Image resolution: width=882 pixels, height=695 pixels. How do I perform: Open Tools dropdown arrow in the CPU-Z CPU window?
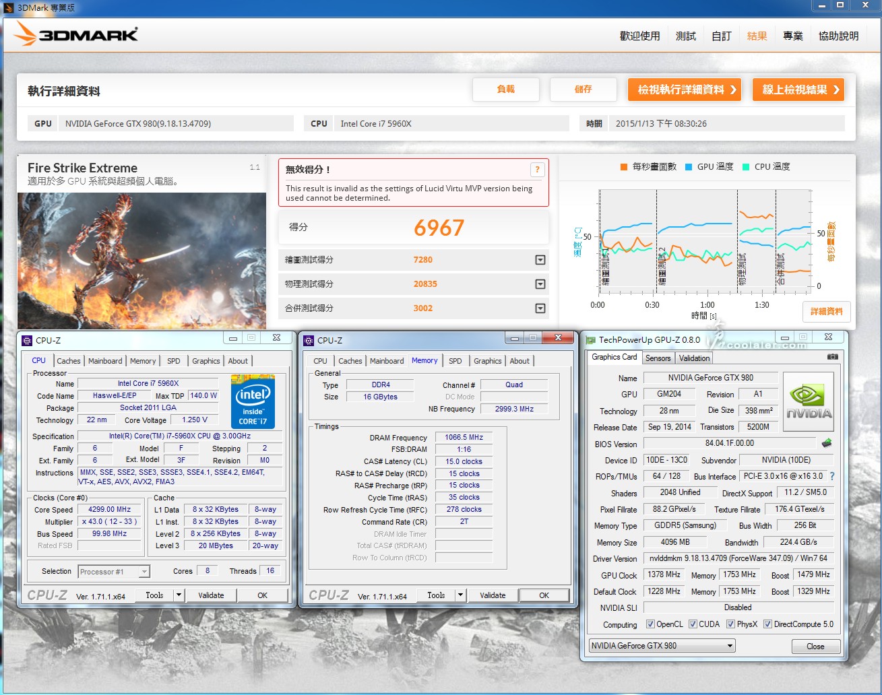[x=179, y=595]
